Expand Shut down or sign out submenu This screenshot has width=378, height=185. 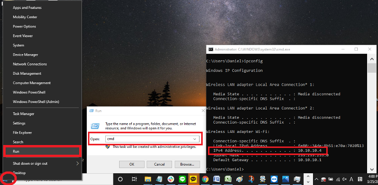coord(77,164)
